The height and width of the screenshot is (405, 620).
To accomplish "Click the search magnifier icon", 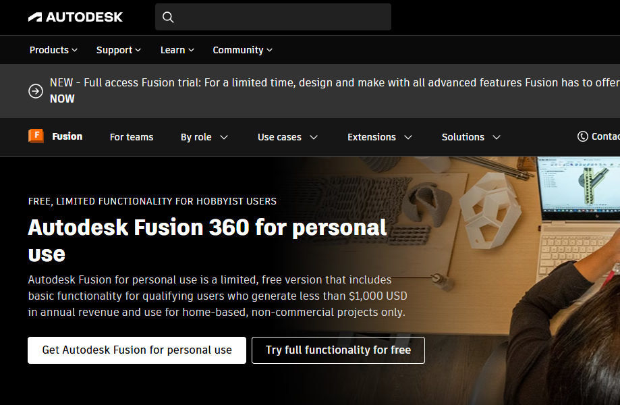I will 168,17.
